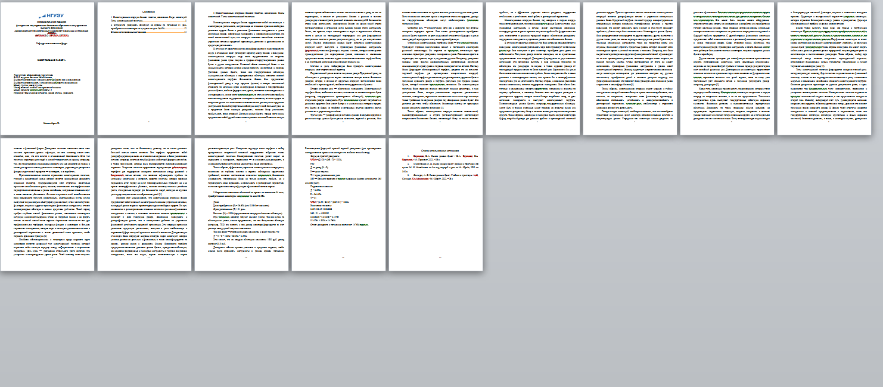Open page eight in the top row
883x387 pixels.
tap(727, 68)
